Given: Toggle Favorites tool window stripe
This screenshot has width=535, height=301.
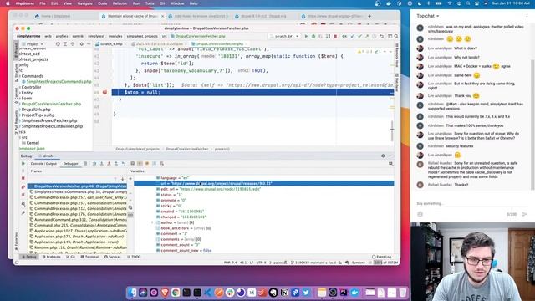Looking at the screenshot, I should pos(16,241).
